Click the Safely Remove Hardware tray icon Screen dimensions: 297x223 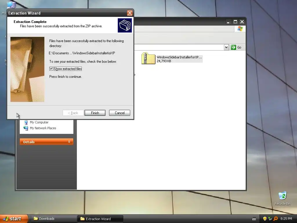(x=270, y=219)
